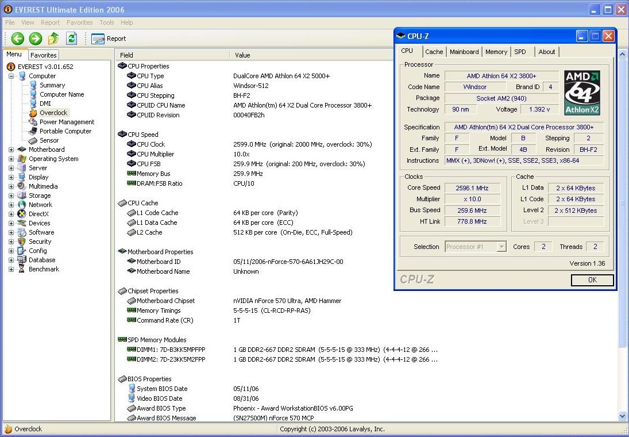Click the Value column header
This screenshot has width=629, height=437.
311,55
